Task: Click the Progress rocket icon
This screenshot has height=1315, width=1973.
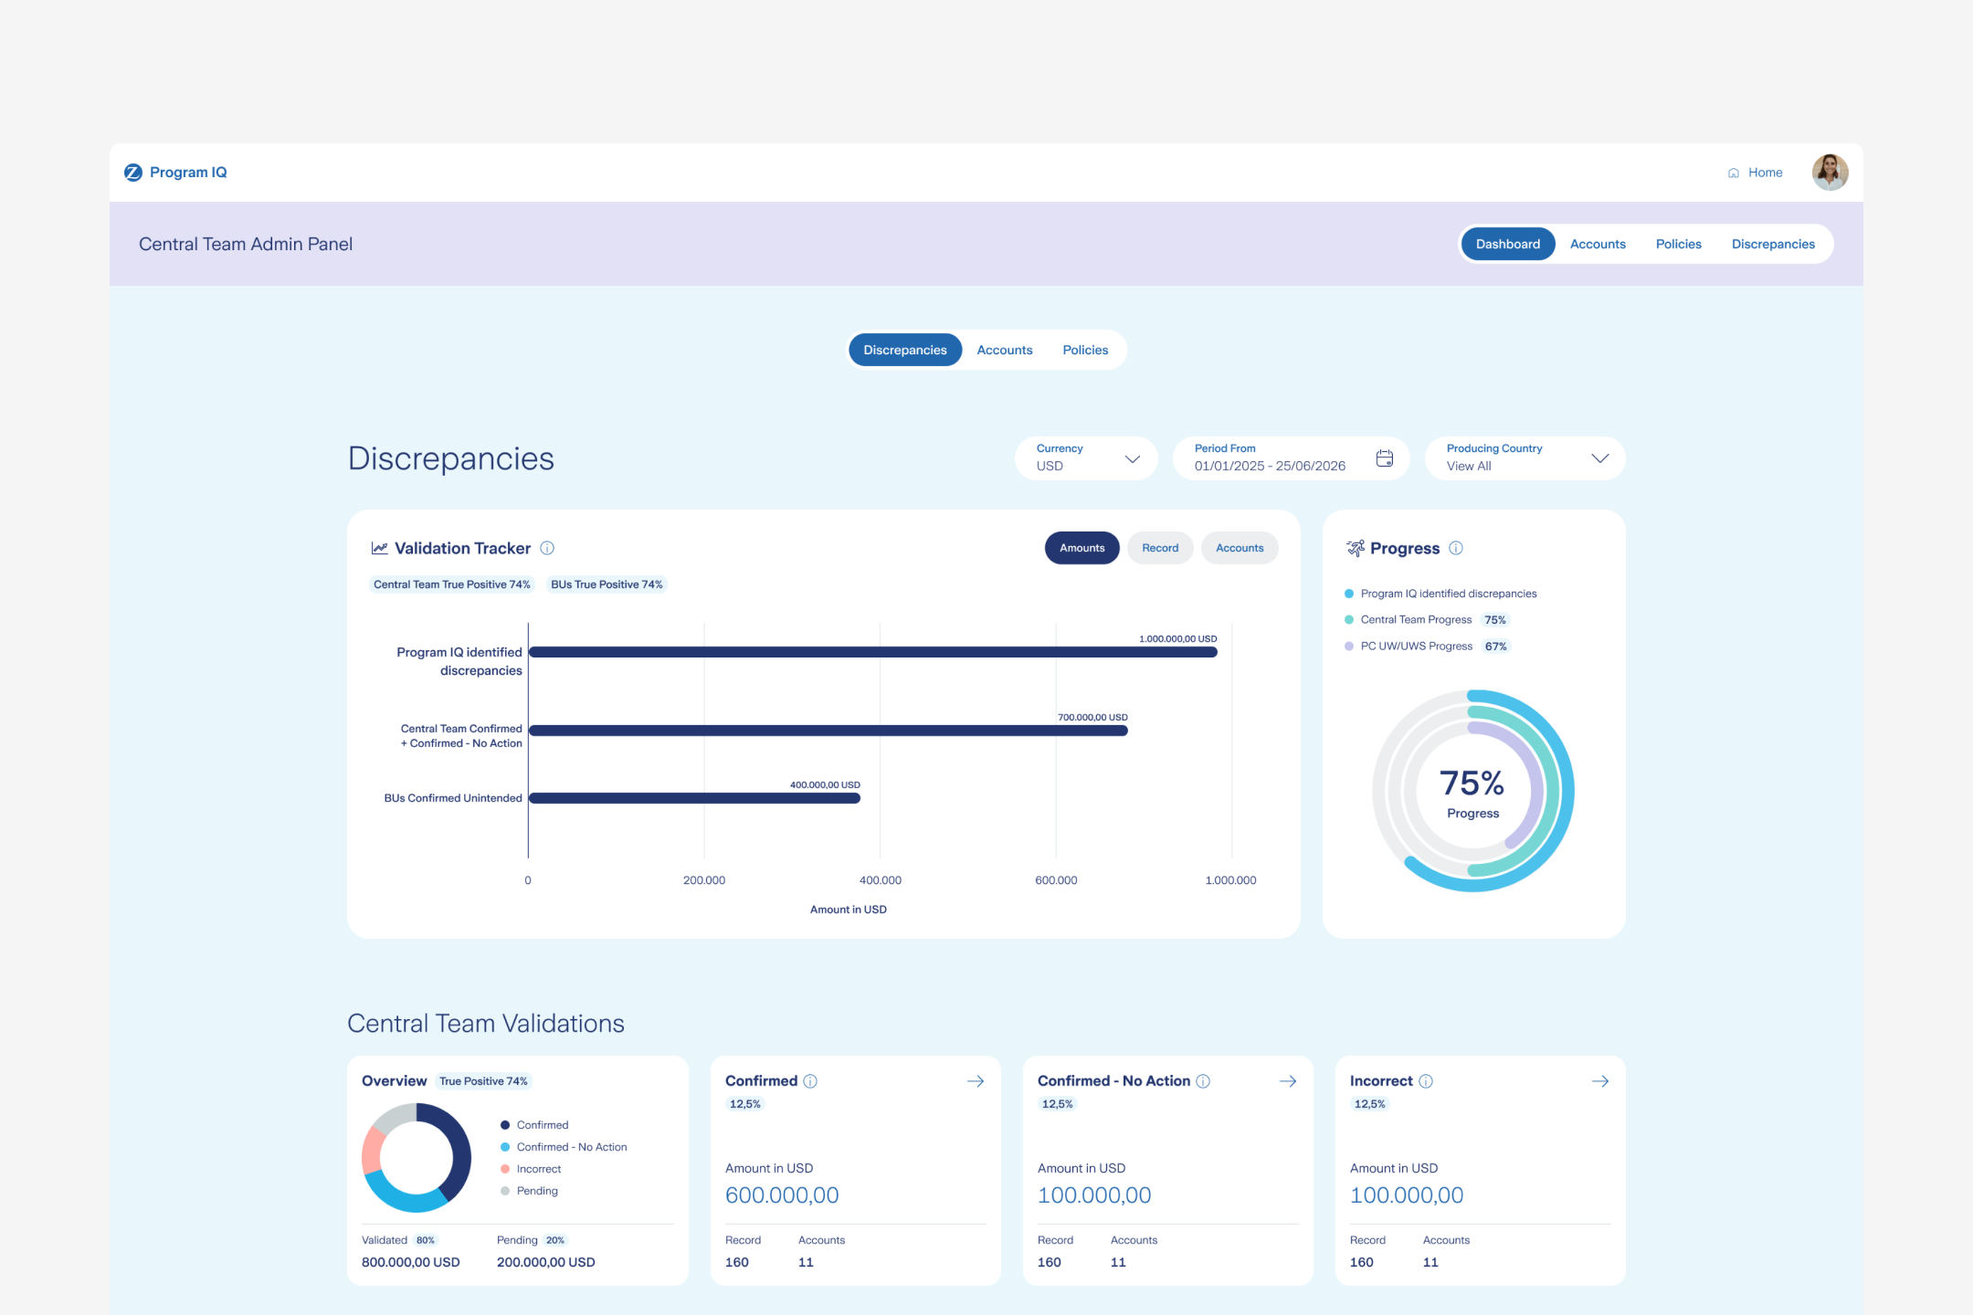Action: coord(1356,548)
